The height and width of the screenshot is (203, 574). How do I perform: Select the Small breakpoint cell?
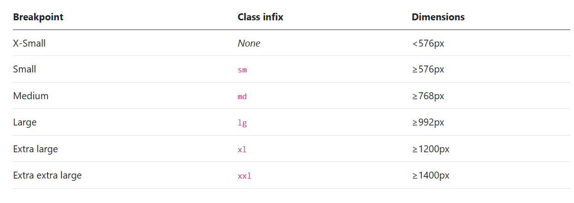[25, 69]
